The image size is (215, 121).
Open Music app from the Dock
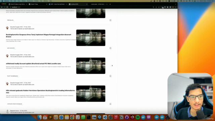tap(116, 117)
